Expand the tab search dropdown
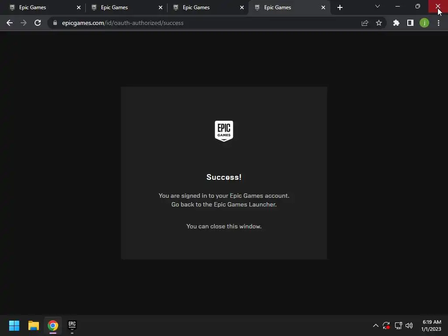The width and height of the screenshot is (448, 336). 378,6
